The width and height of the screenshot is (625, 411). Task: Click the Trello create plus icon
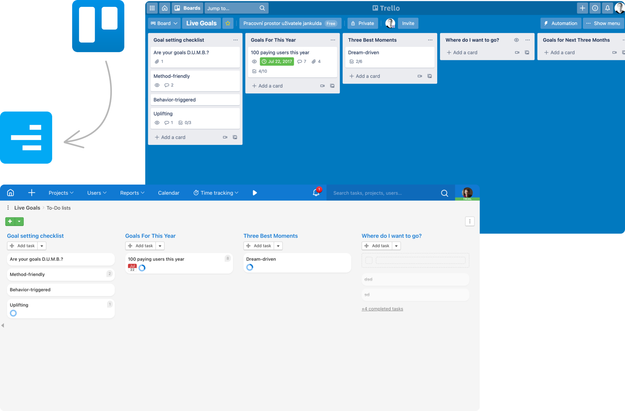pos(582,8)
